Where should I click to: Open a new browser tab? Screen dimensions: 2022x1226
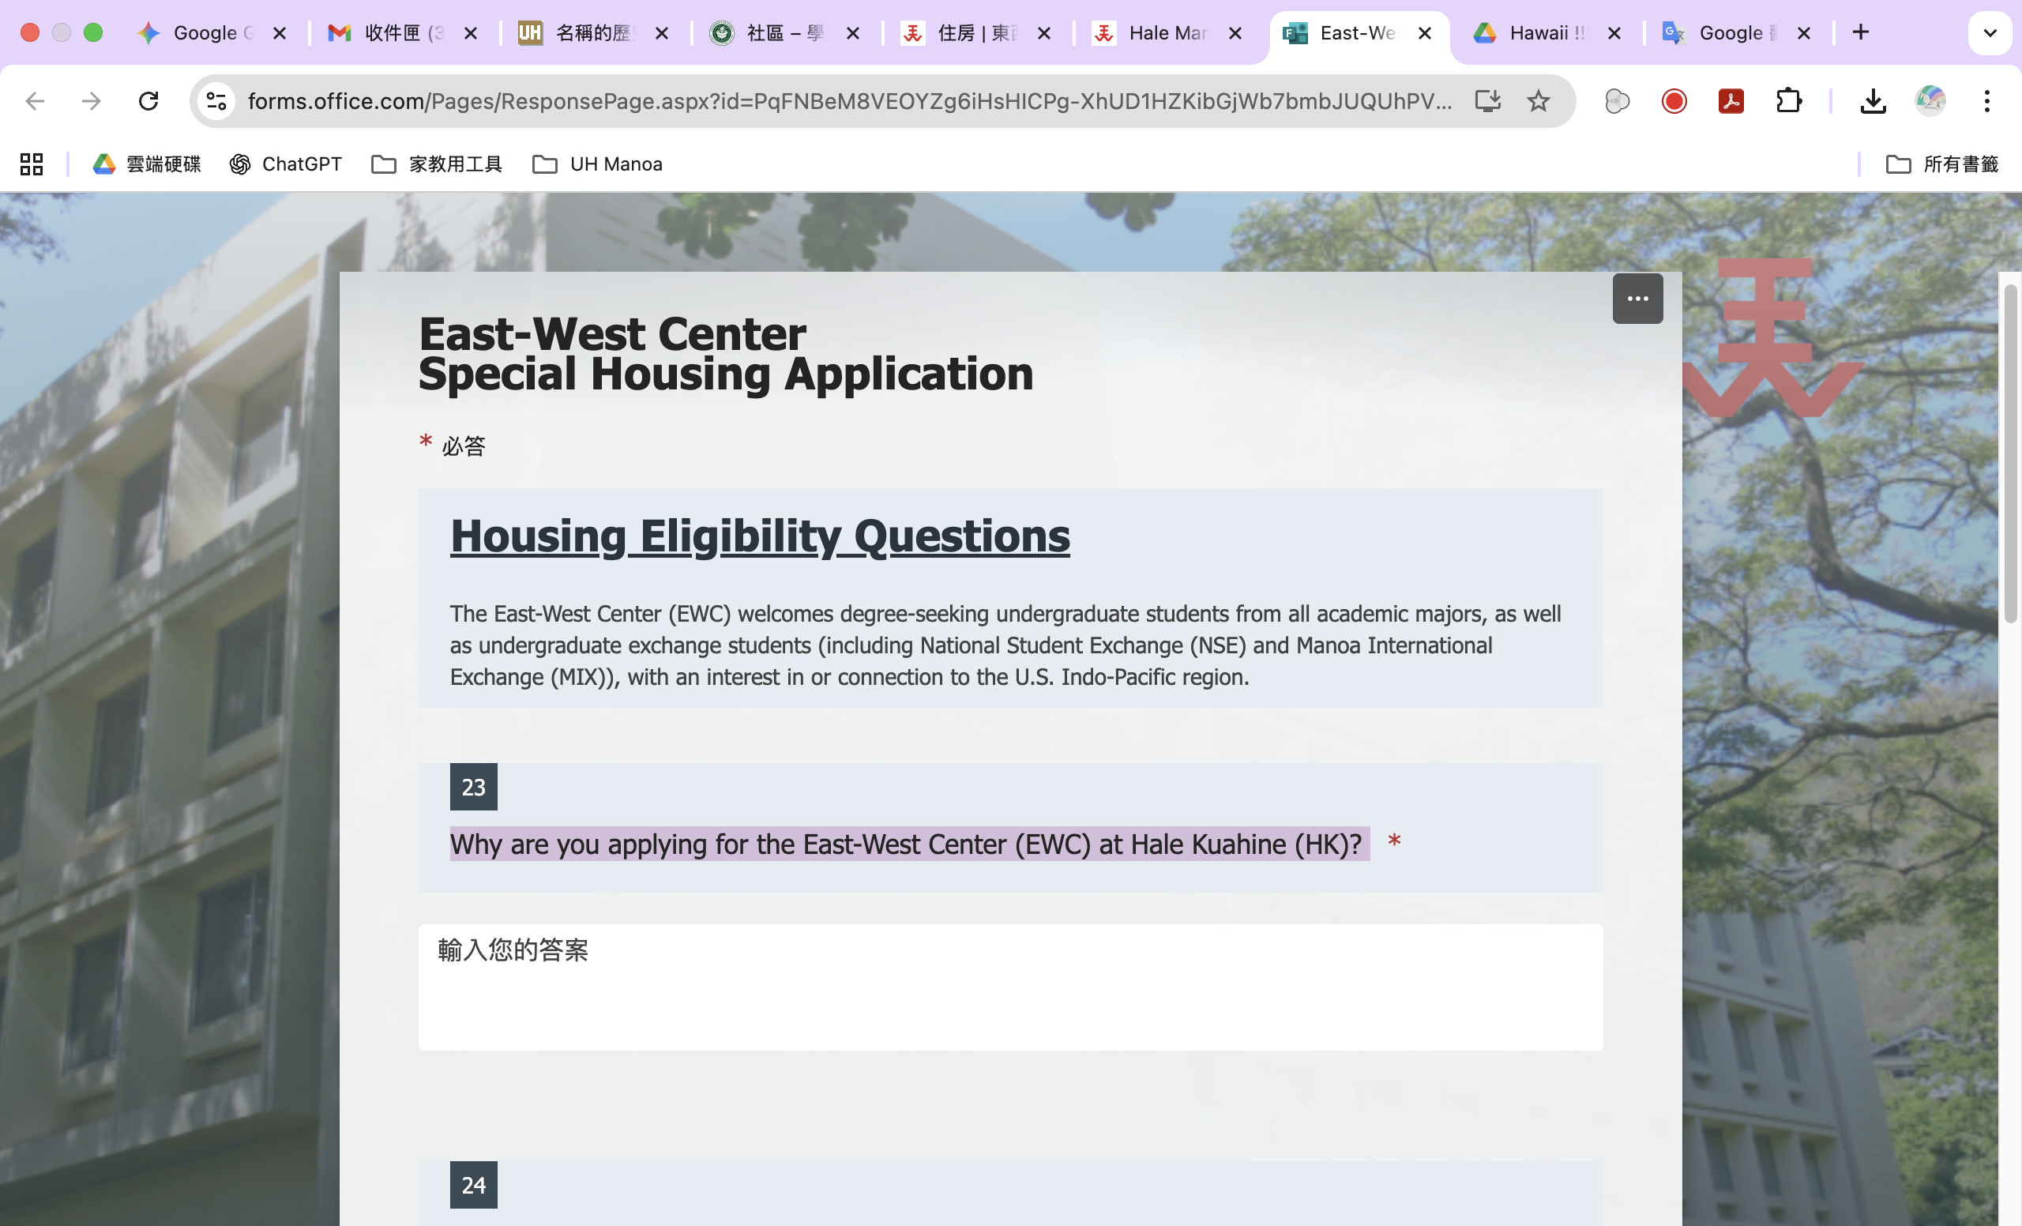pos(1861,33)
